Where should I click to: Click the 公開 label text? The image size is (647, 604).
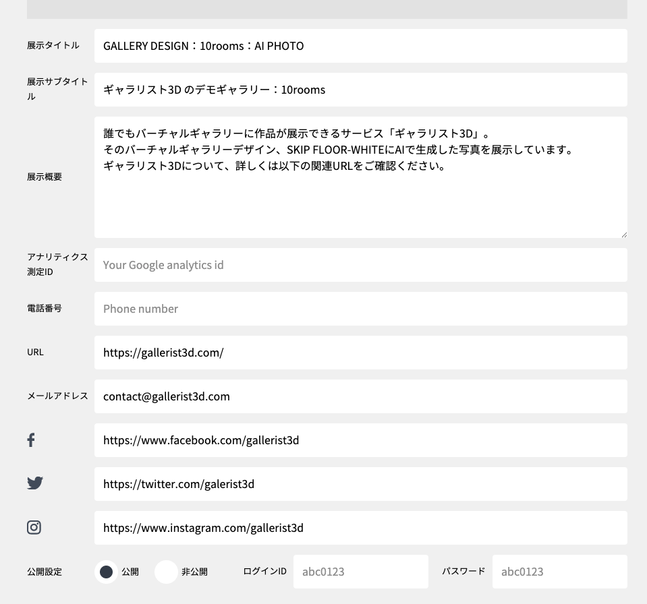point(130,572)
